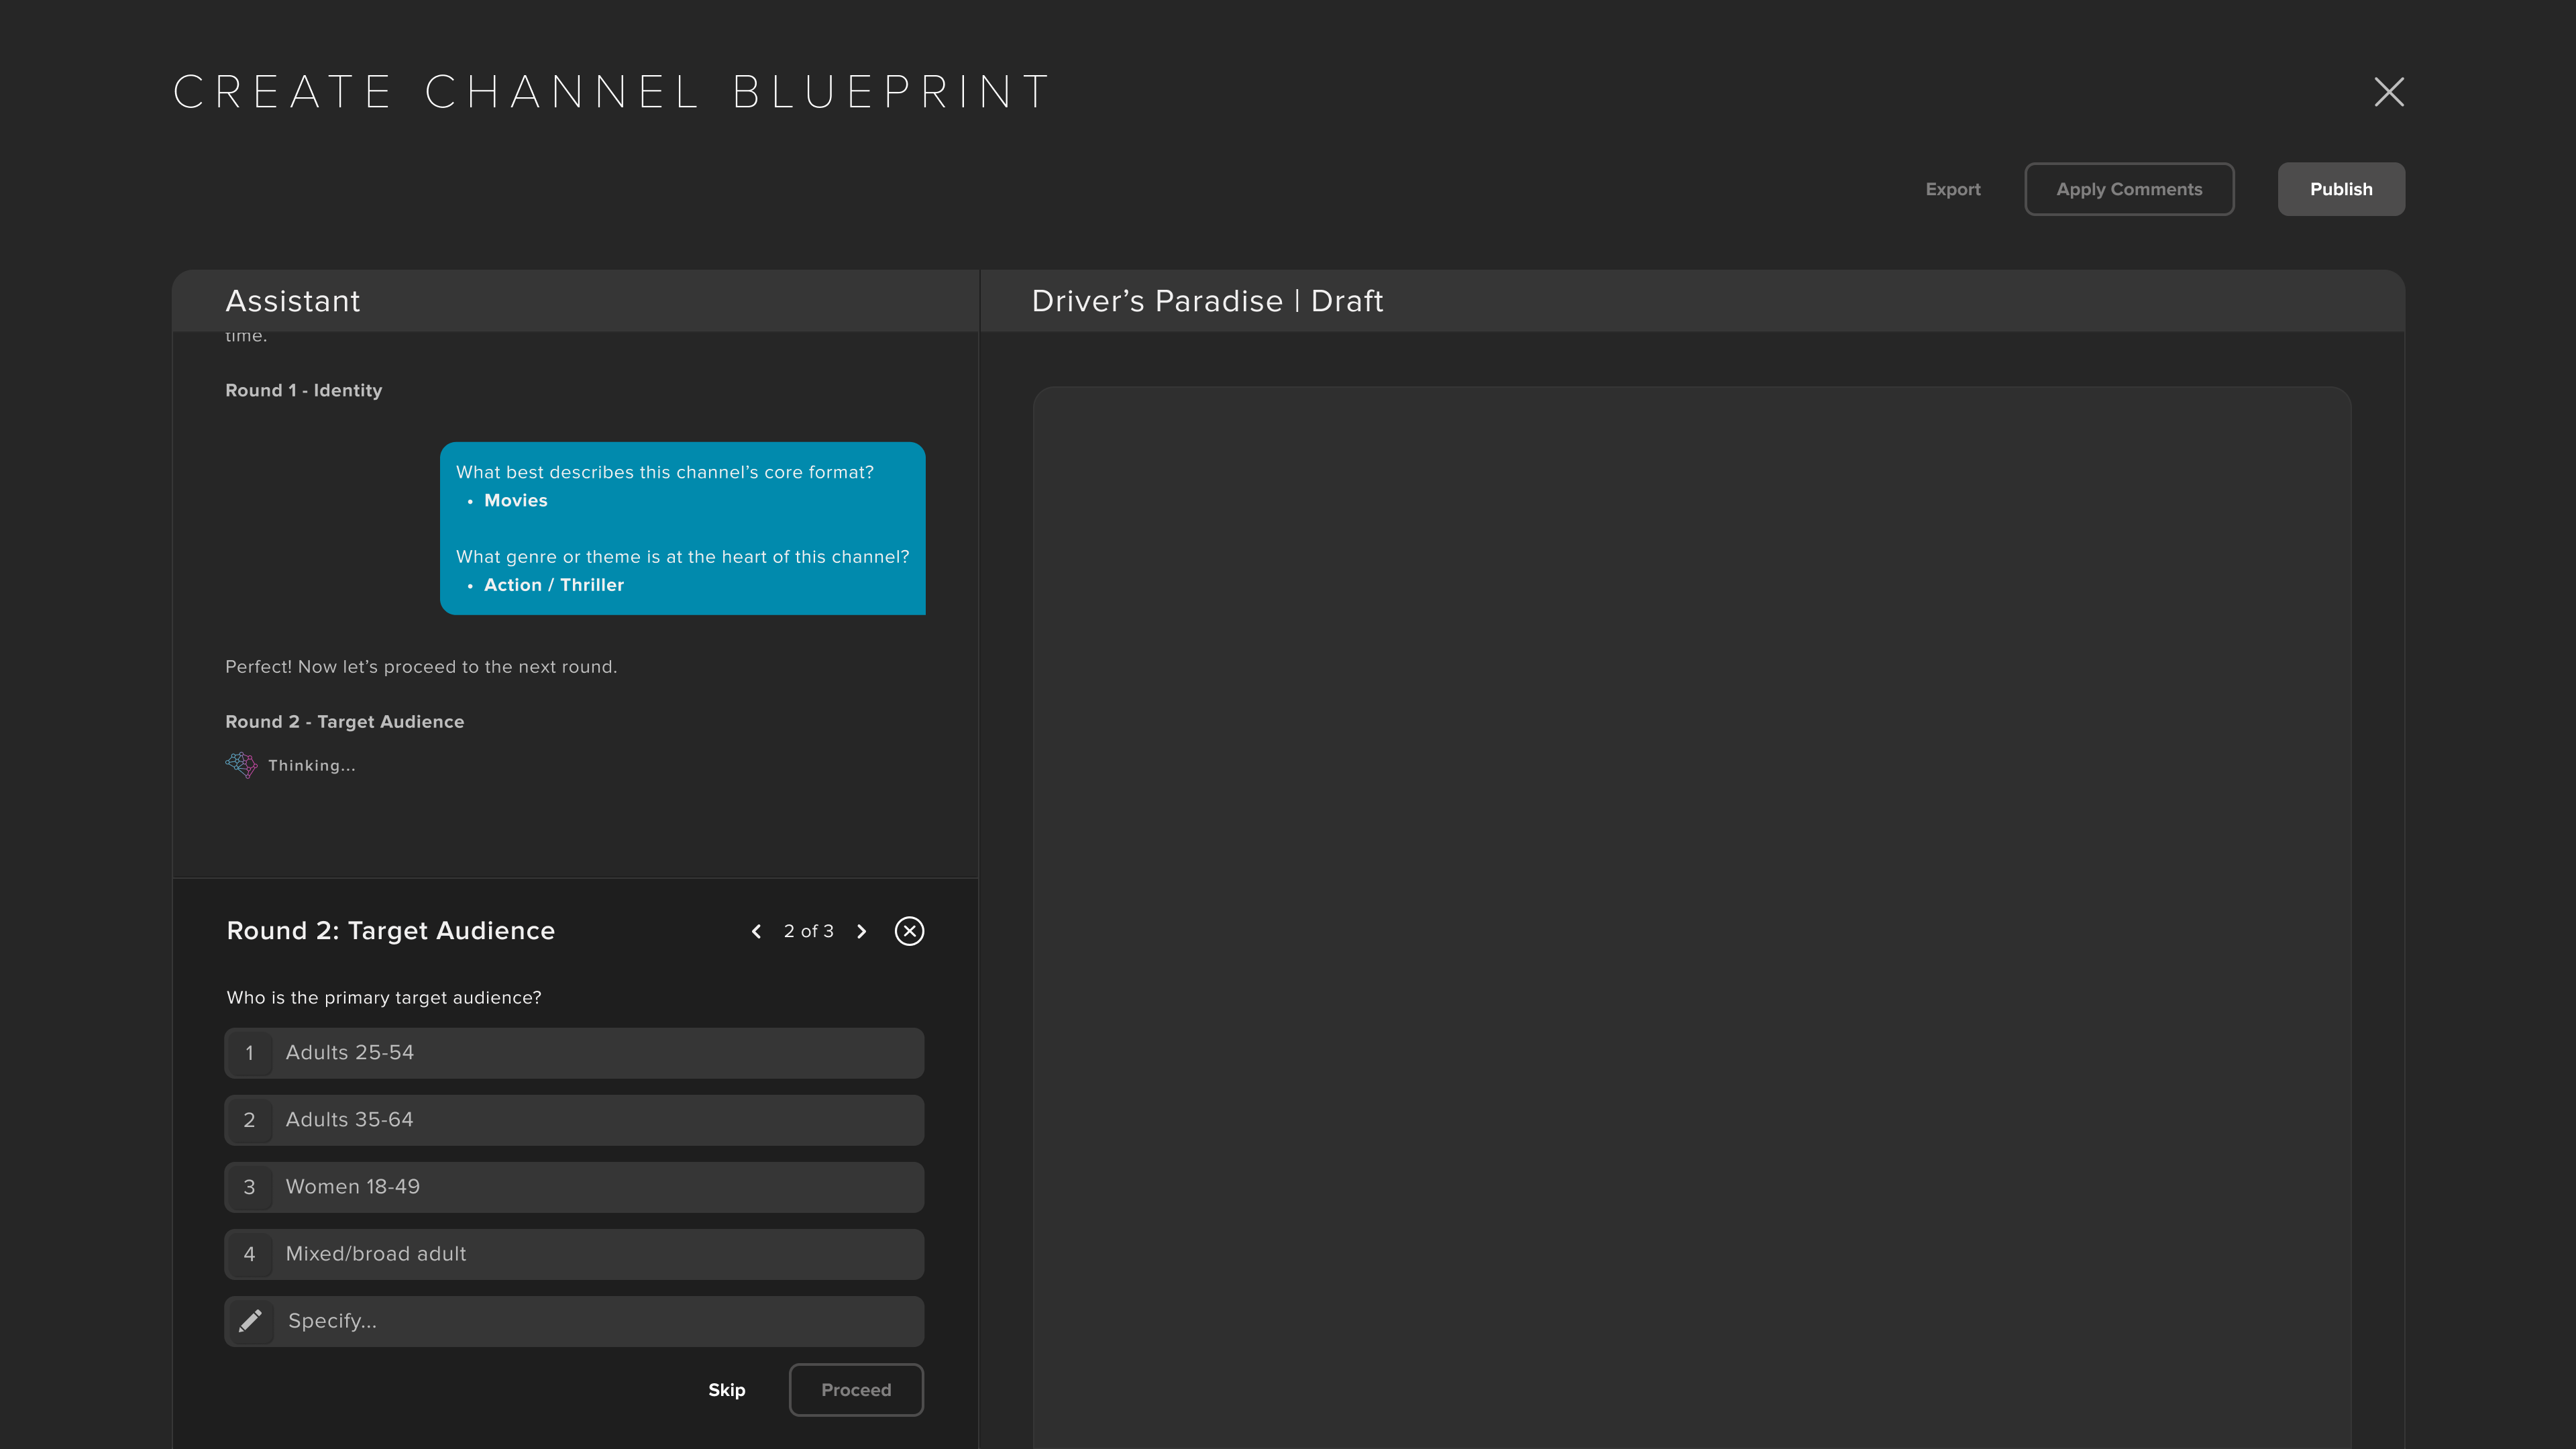The height and width of the screenshot is (1449, 2576).
Task: Click the empty draft preview area
Action: pos(1692,917)
